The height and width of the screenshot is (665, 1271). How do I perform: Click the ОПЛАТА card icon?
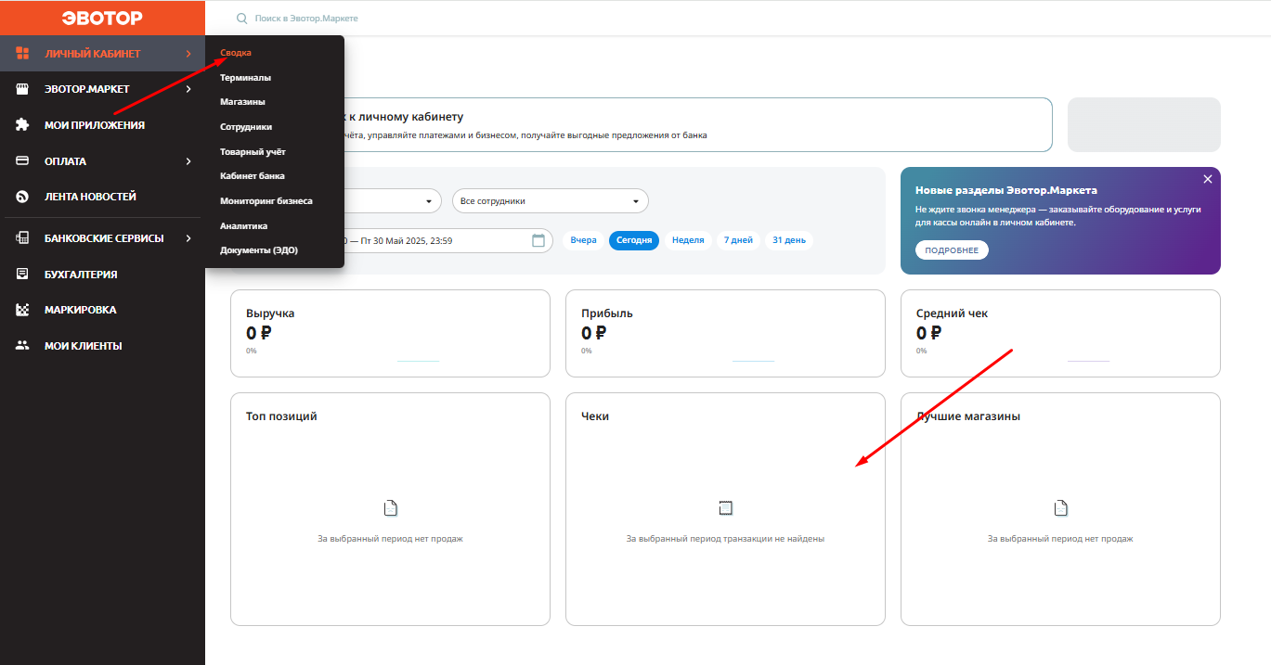[x=23, y=160]
